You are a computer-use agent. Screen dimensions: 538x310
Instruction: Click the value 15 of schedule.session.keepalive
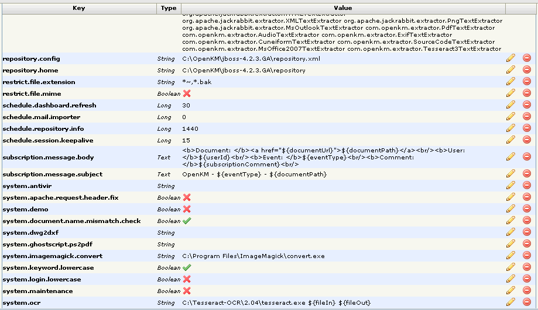tap(186, 140)
